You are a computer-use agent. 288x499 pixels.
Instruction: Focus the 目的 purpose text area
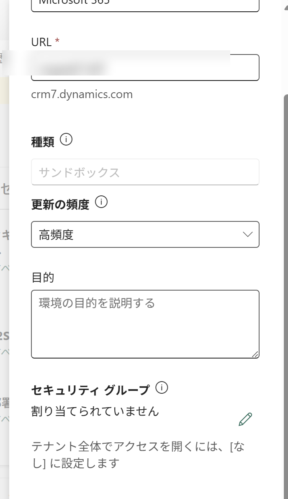point(145,324)
